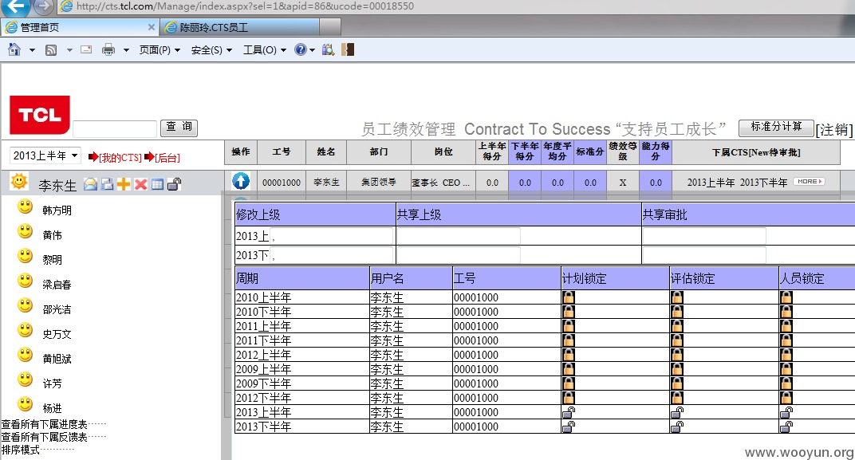Toggle 计划锁定 lock for 2010上半年

coord(568,297)
